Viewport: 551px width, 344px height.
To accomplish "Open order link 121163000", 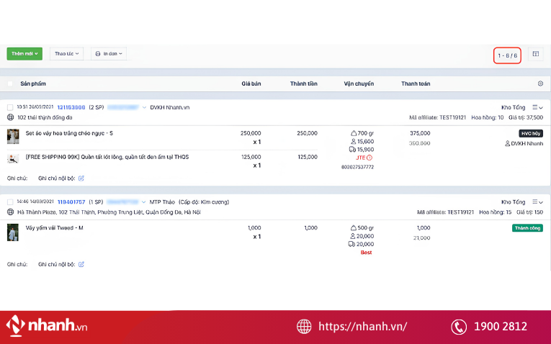I will tap(71, 107).
